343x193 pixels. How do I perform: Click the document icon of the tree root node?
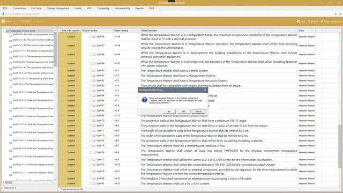(x=7, y=31)
